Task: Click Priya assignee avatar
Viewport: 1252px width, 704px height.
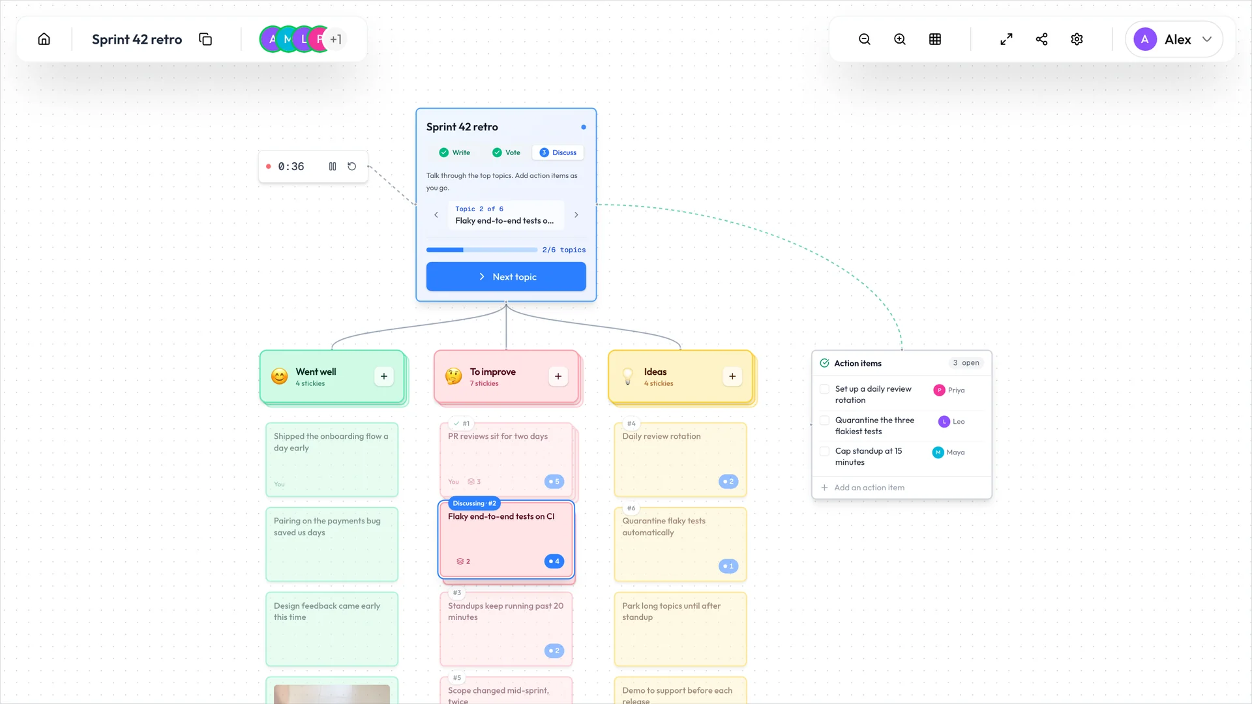Action: (939, 390)
